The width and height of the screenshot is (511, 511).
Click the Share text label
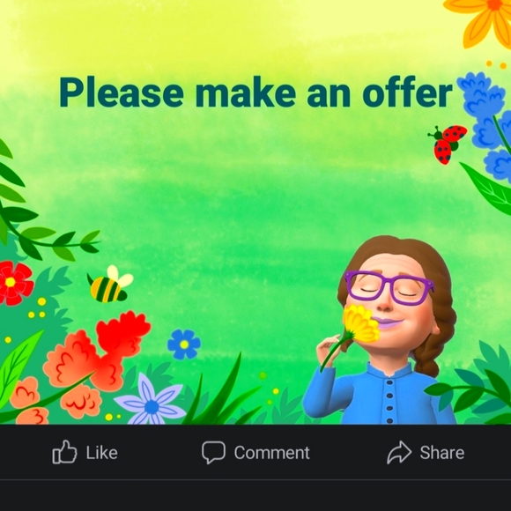click(442, 453)
